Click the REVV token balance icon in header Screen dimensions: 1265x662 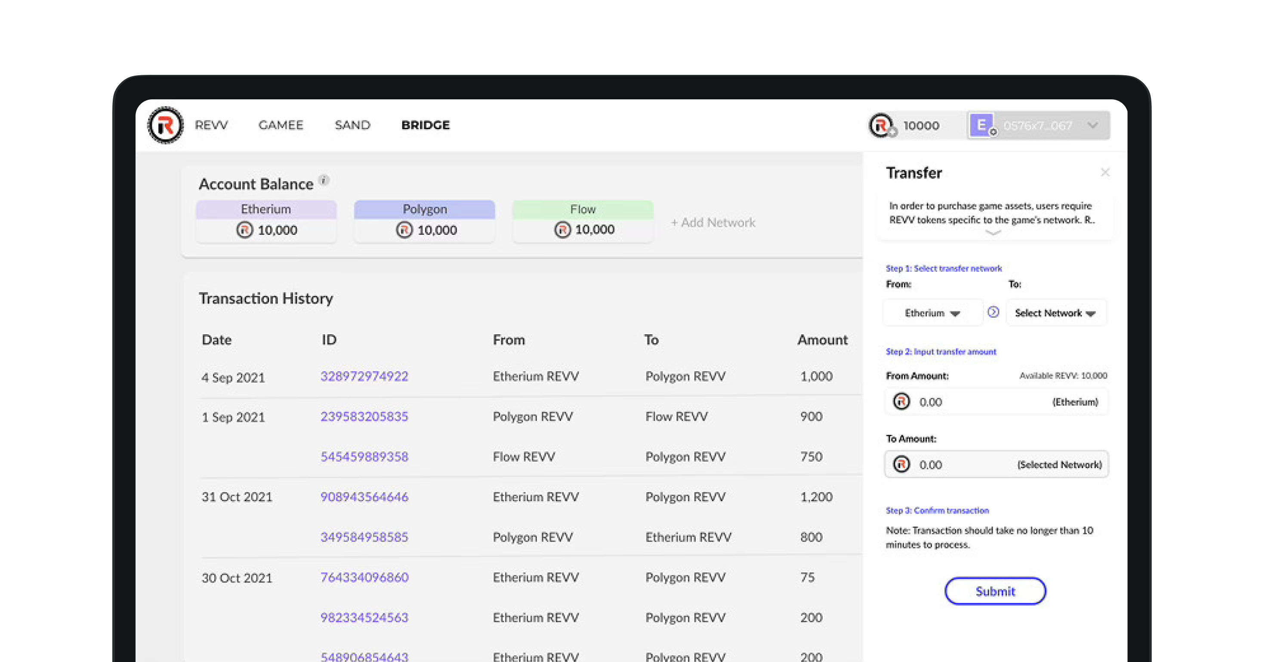click(x=882, y=125)
